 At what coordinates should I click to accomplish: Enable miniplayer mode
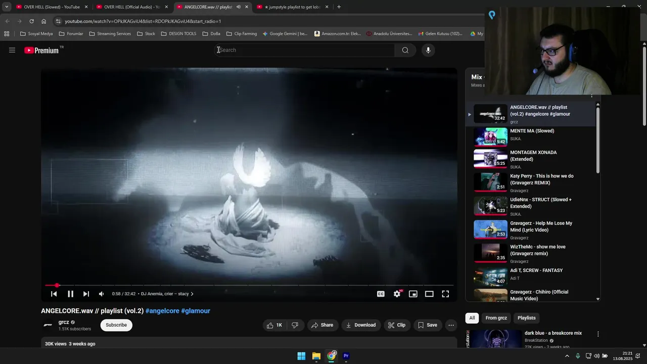click(413, 294)
